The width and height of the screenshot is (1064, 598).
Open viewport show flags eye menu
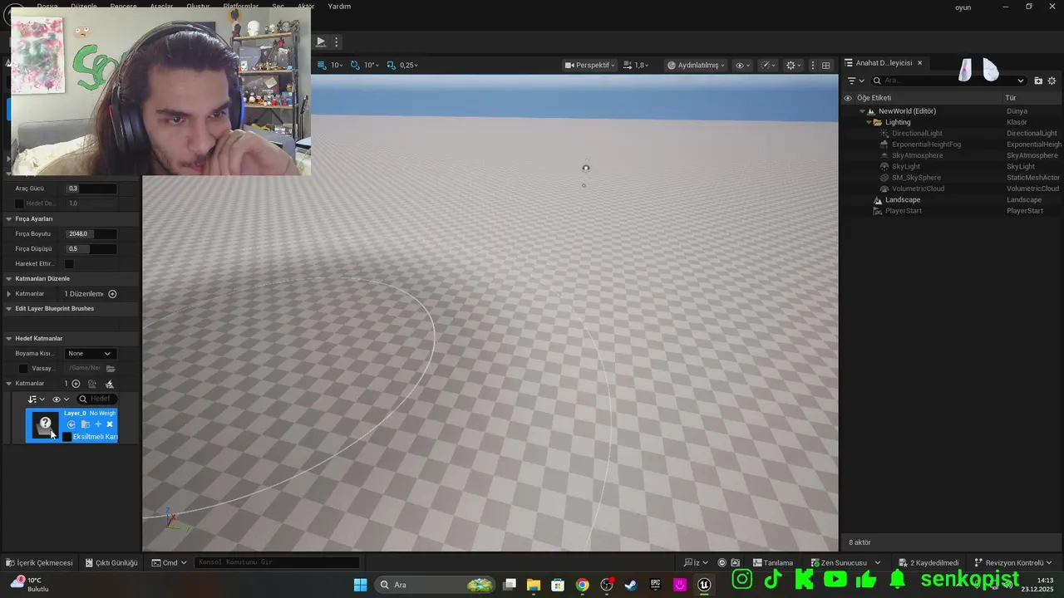(742, 65)
